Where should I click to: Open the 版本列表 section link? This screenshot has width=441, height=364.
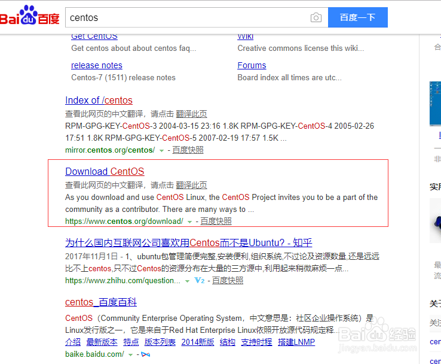click(x=160, y=342)
